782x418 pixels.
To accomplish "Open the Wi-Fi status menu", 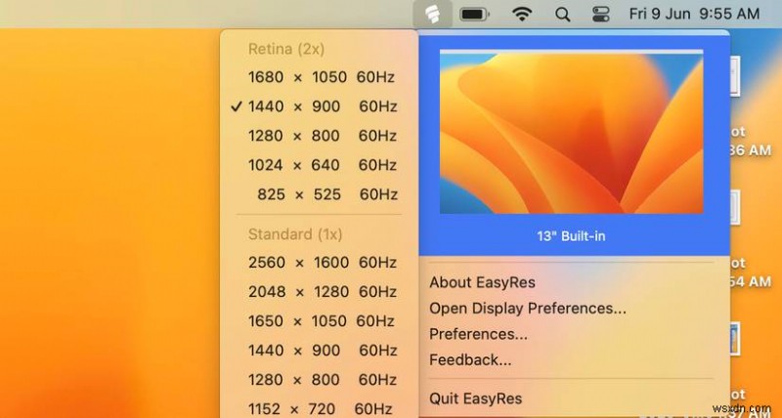I will tap(522, 14).
